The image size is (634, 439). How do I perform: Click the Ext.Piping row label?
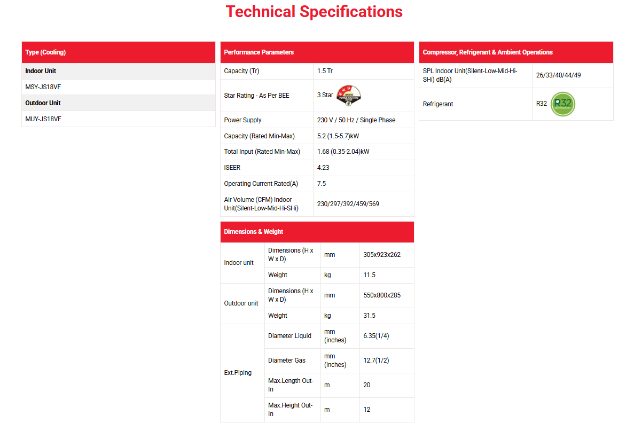[238, 373]
